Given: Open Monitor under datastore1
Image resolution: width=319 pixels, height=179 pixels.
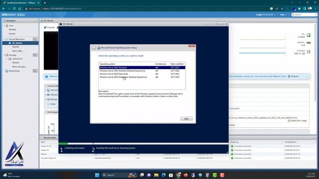Looking at the screenshot, I should click(15, 63).
